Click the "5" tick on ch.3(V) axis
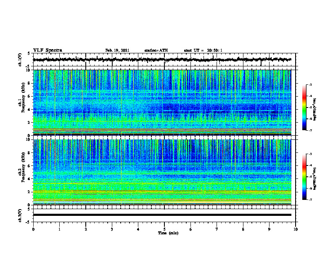The image size is (333, 257). pyautogui.click(x=29, y=209)
